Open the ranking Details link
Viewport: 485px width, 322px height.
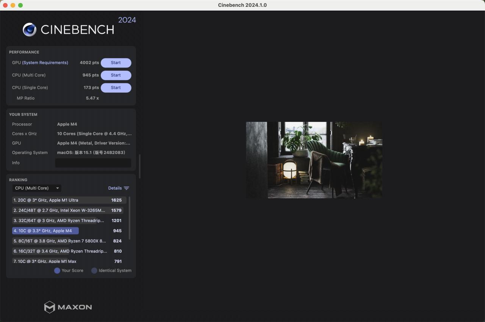click(x=115, y=188)
